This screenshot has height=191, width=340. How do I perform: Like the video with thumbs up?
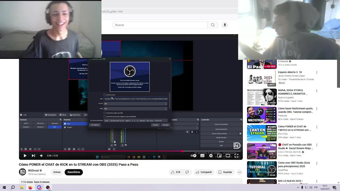(176, 172)
